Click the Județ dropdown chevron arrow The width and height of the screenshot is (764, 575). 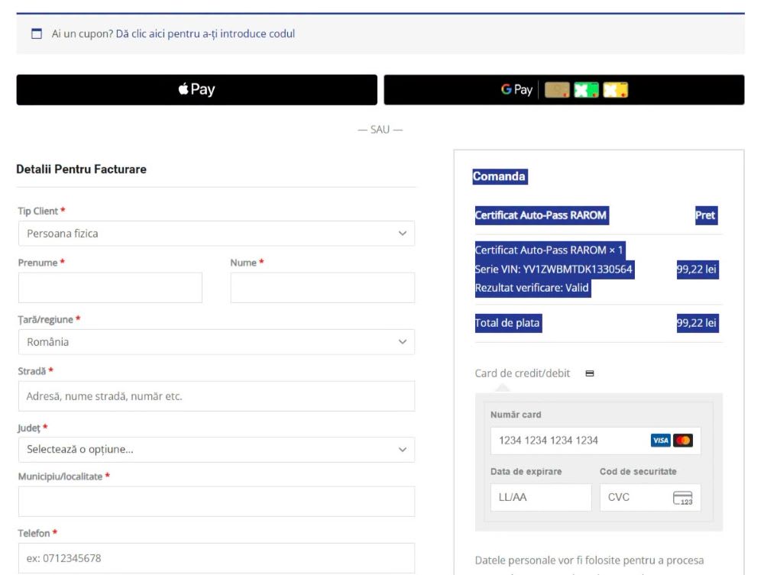[x=403, y=450]
